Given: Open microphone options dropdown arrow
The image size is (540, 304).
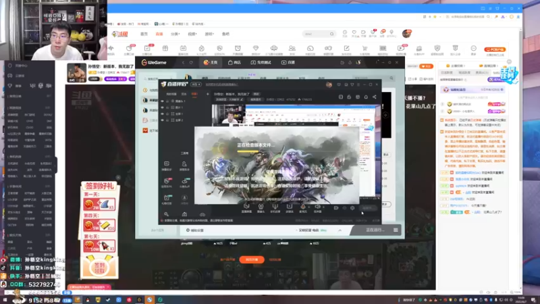Looking at the screenshot, I should click(309, 207).
